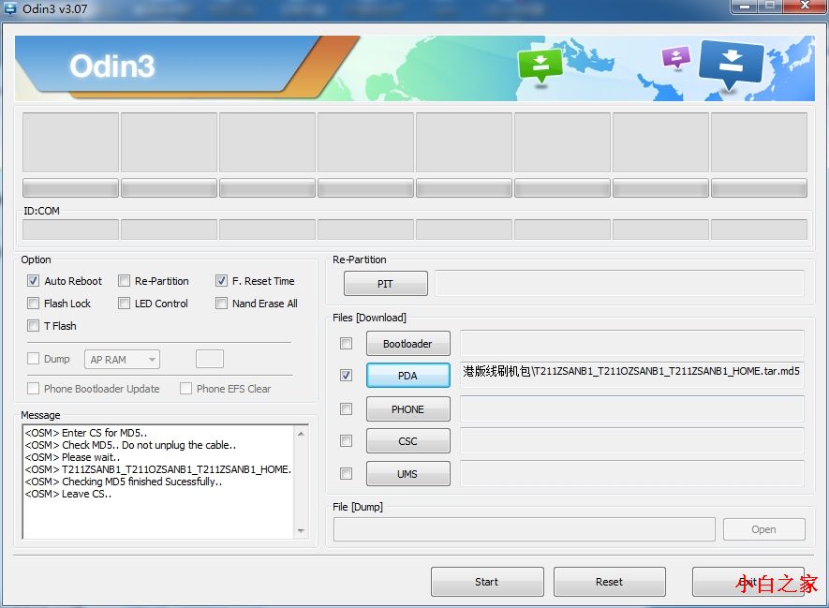The width and height of the screenshot is (829, 608).
Task: Enable the Re-Partition checkbox
Action: click(124, 281)
